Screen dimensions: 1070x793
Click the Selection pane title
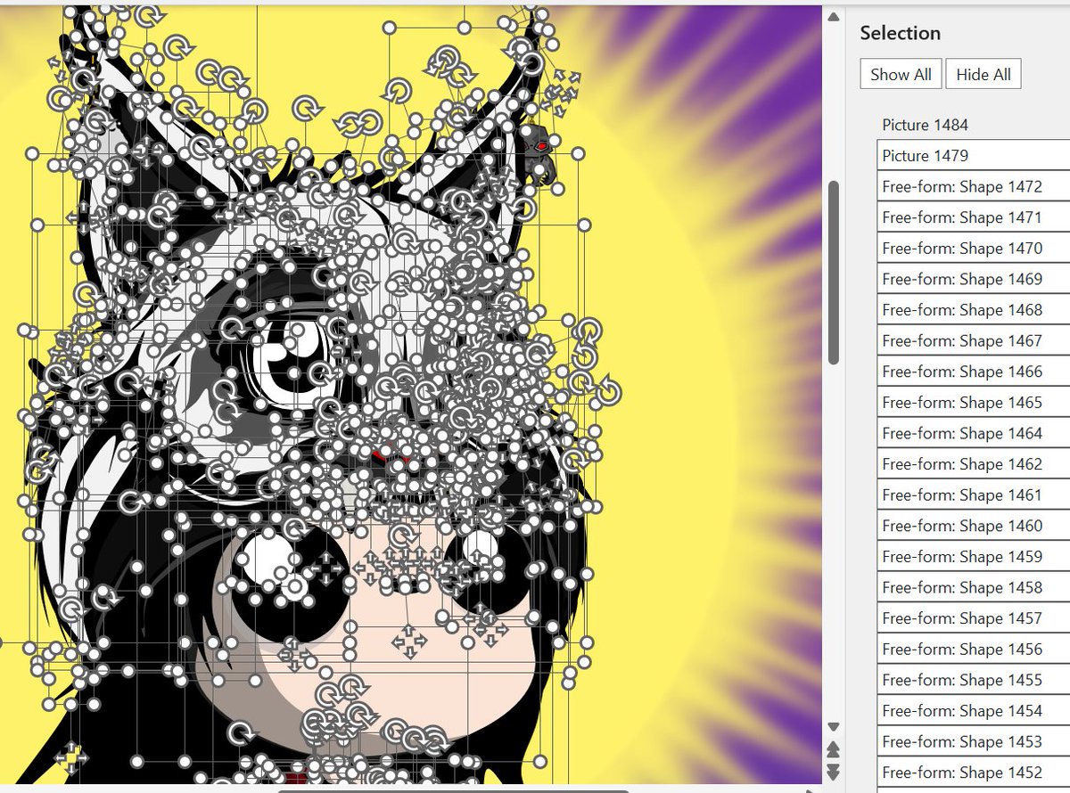tap(900, 33)
